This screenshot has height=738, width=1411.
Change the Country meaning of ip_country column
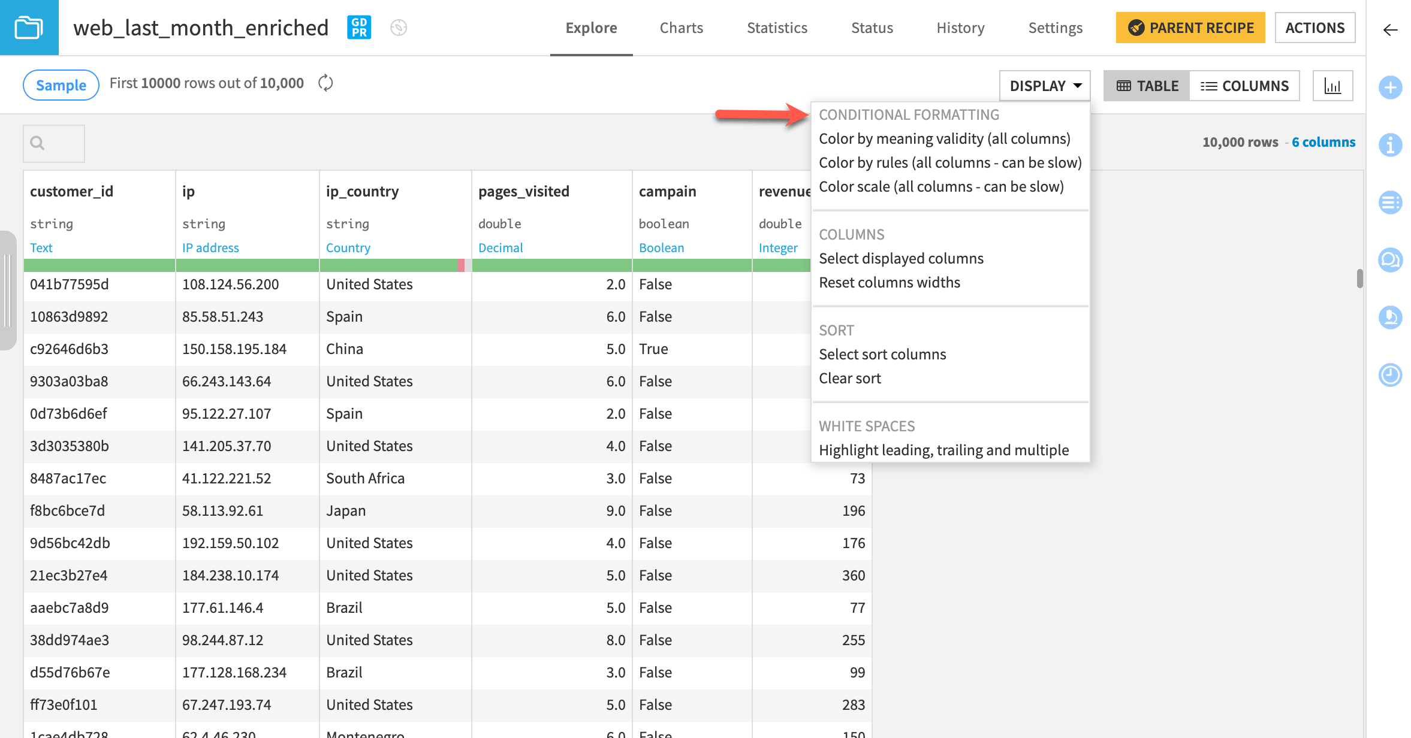[348, 247]
